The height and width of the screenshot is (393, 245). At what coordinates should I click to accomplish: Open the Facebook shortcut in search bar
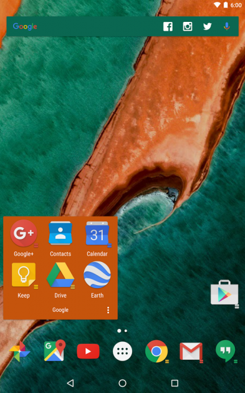click(168, 26)
